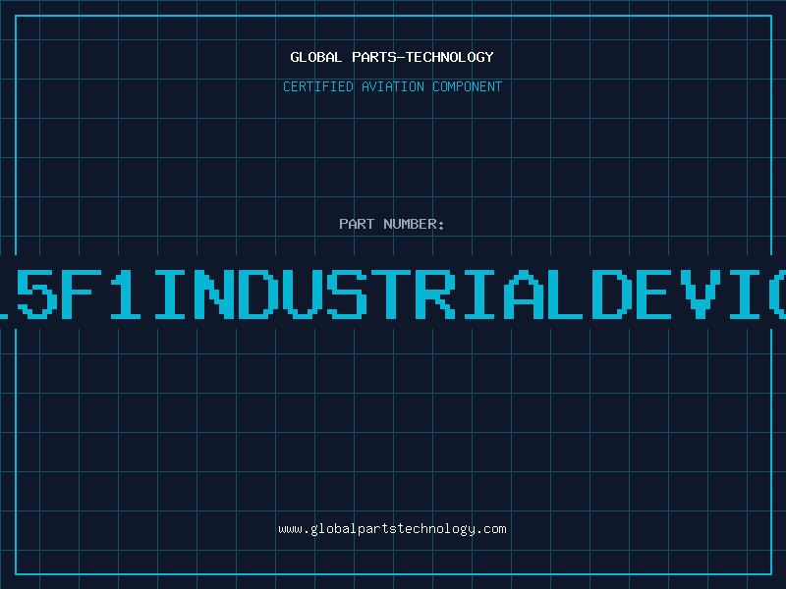Select the CERTIFIED AVIATION COMPONENT subtitle

[x=392, y=86]
